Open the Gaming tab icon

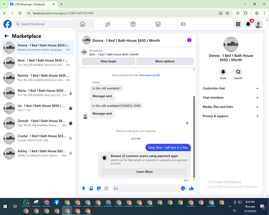[x=183, y=24]
